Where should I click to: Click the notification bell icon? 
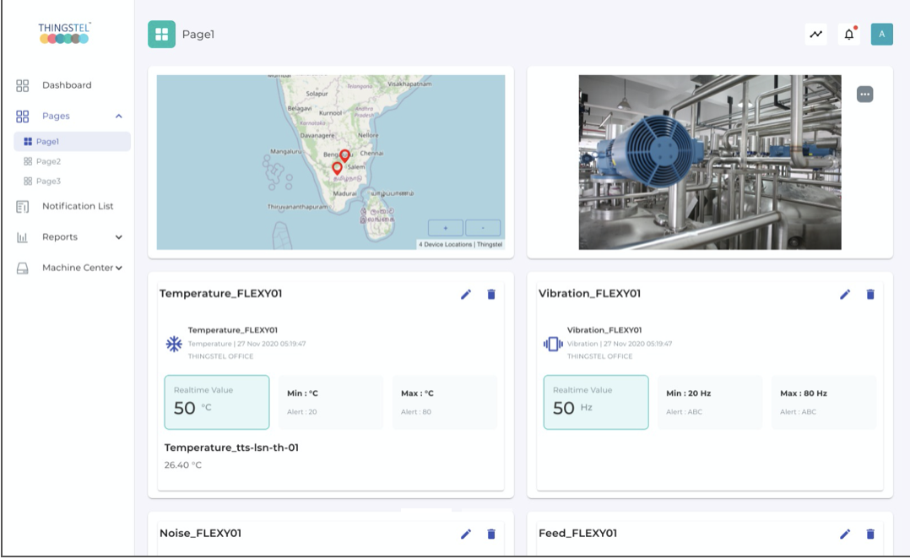(x=849, y=35)
